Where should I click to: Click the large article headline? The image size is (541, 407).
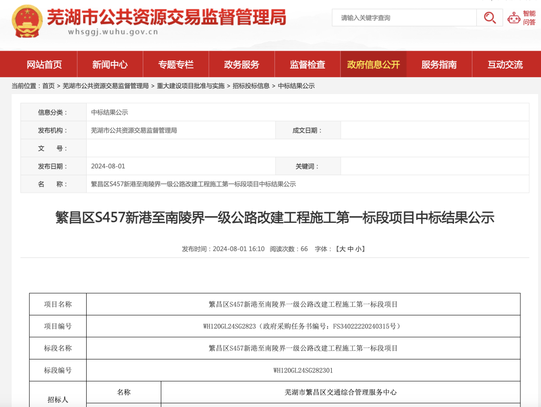(x=275, y=218)
